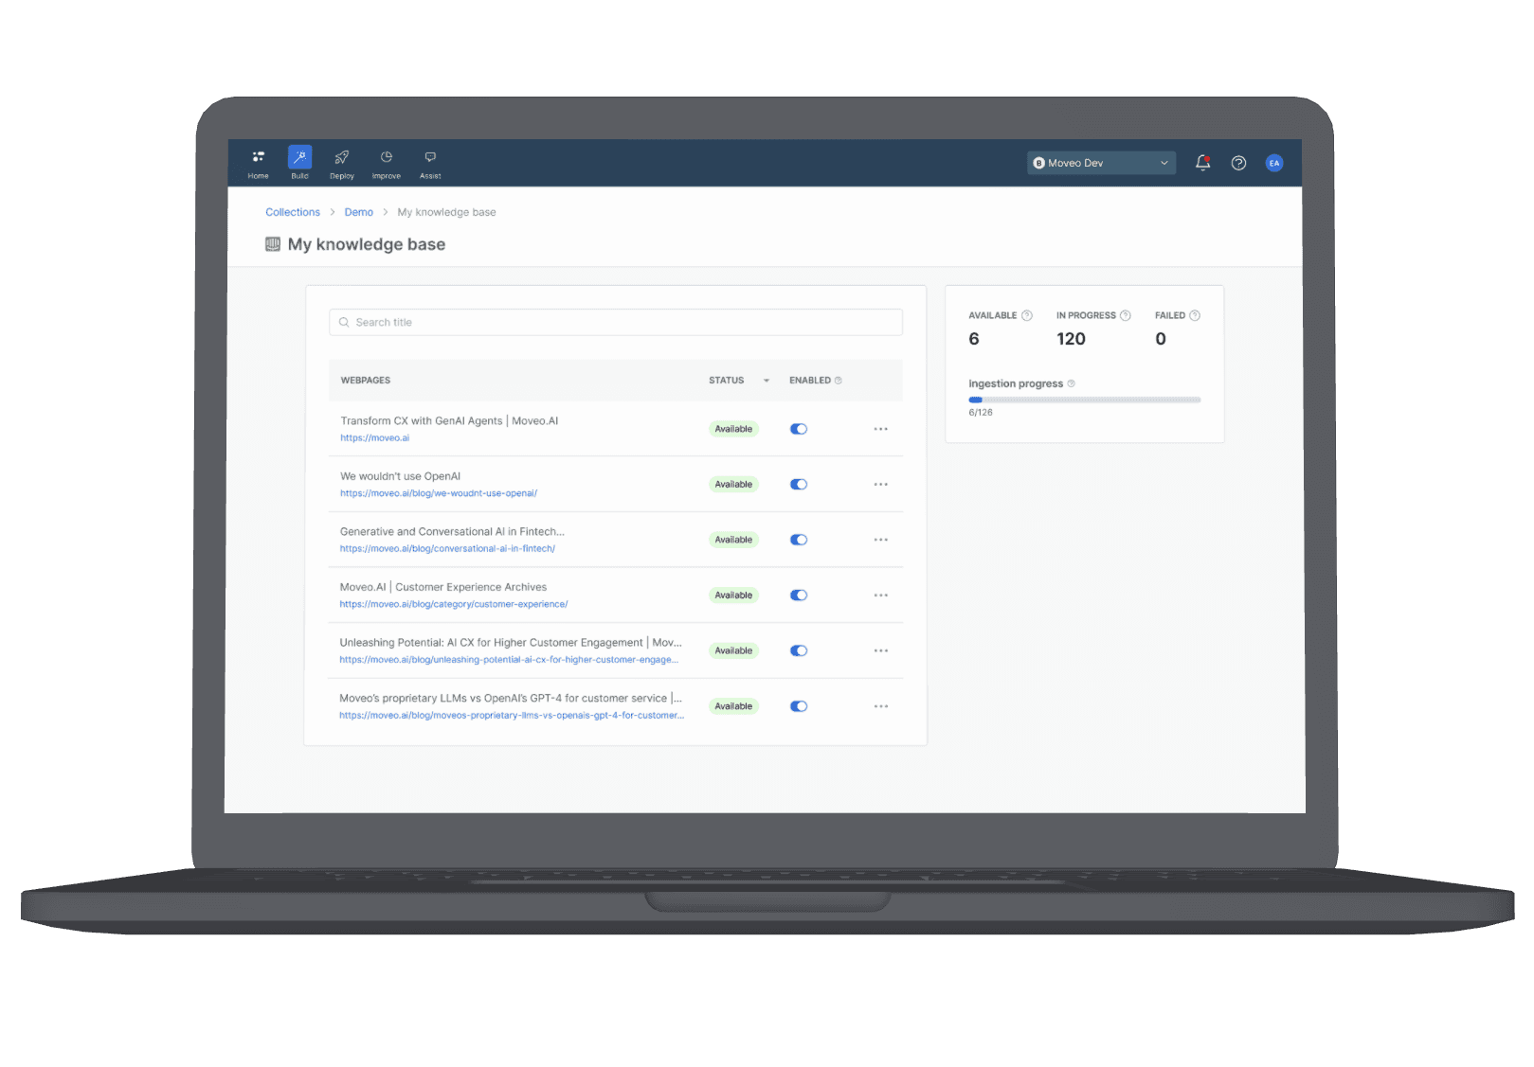Open more options for Transform CX row
This screenshot has width=1534, height=1067.
pos(881,429)
